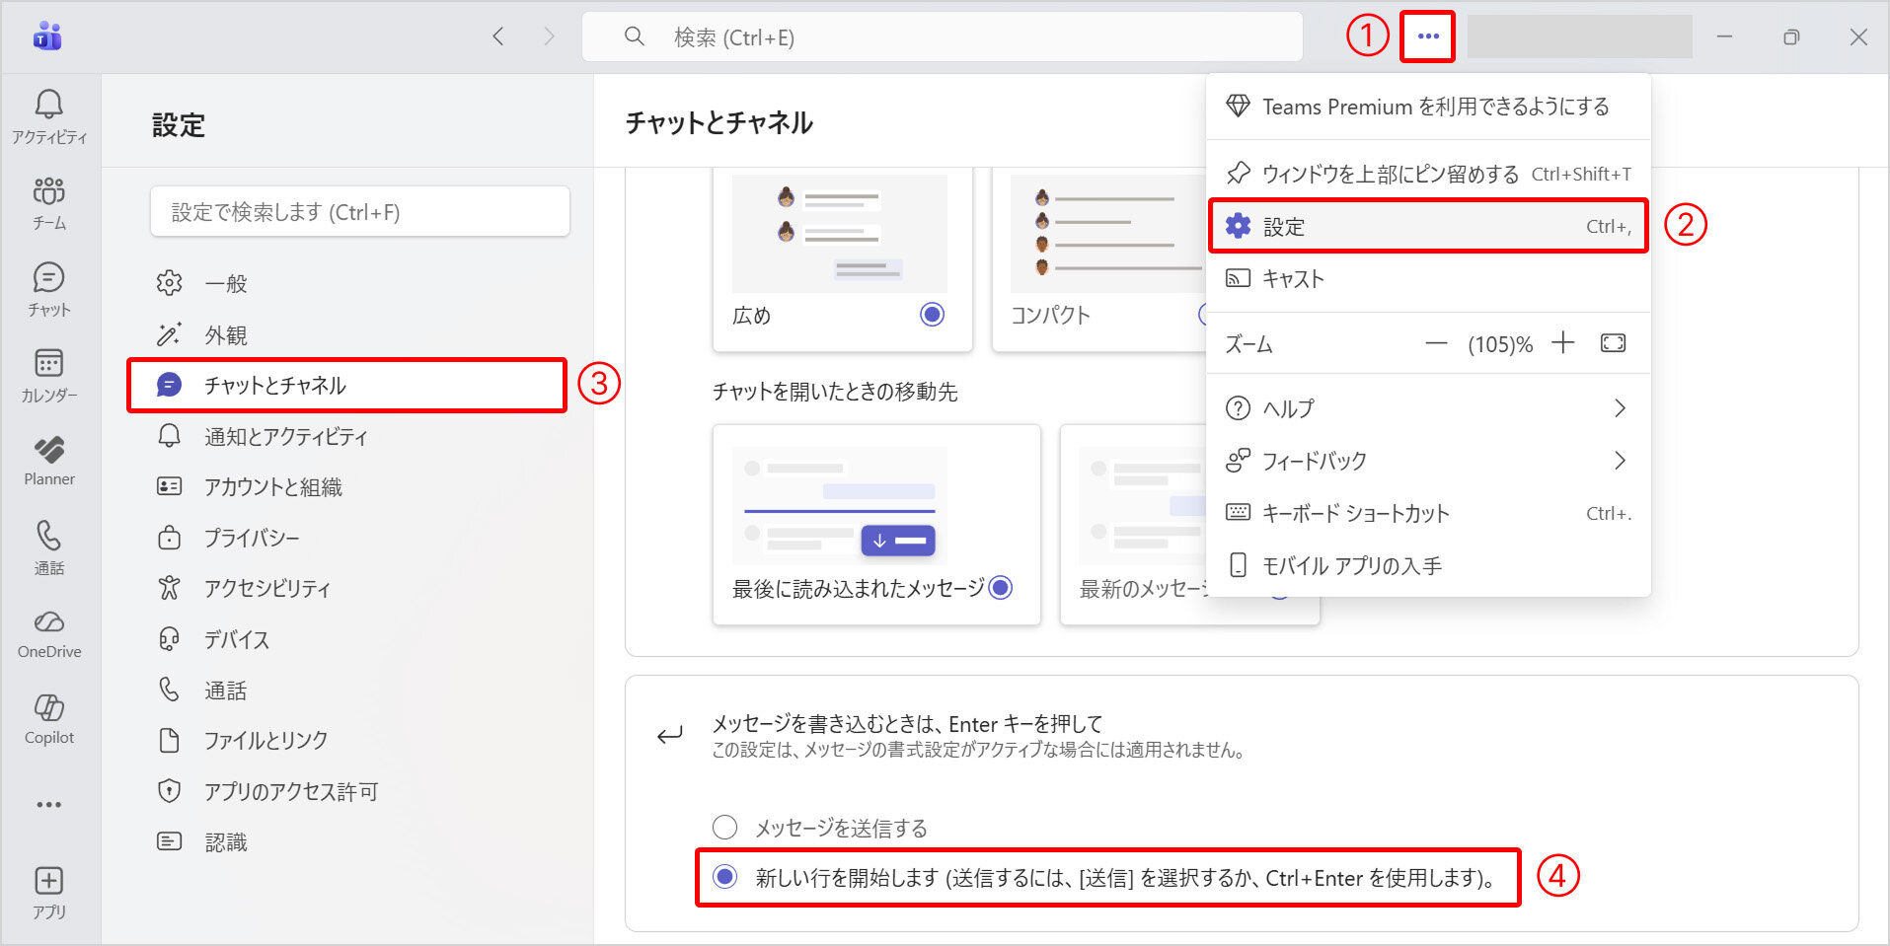This screenshot has height=946, width=1890.
Task: Choose the 広め chat density option
Action: pos(932,315)
